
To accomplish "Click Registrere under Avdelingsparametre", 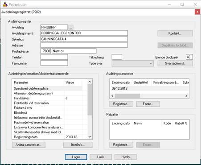I will tap(121, 104).
